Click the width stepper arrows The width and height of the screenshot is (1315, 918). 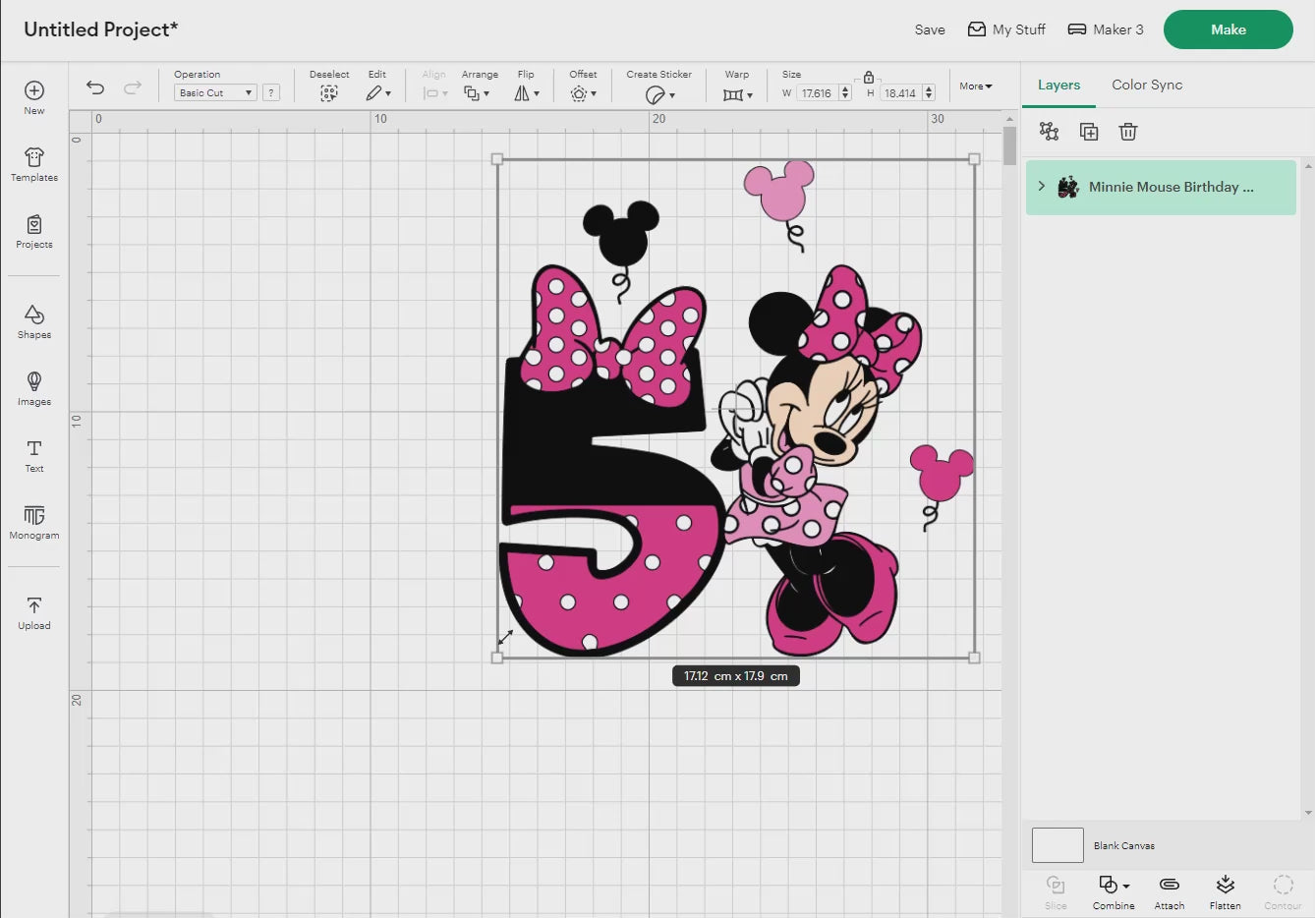click(845, 93)
